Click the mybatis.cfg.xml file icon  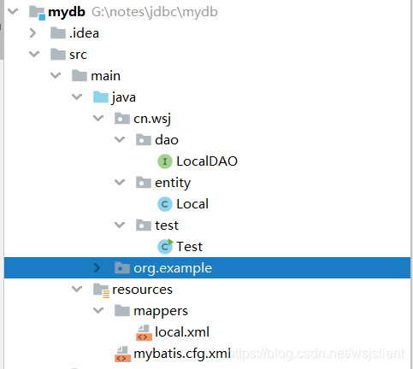122,354
